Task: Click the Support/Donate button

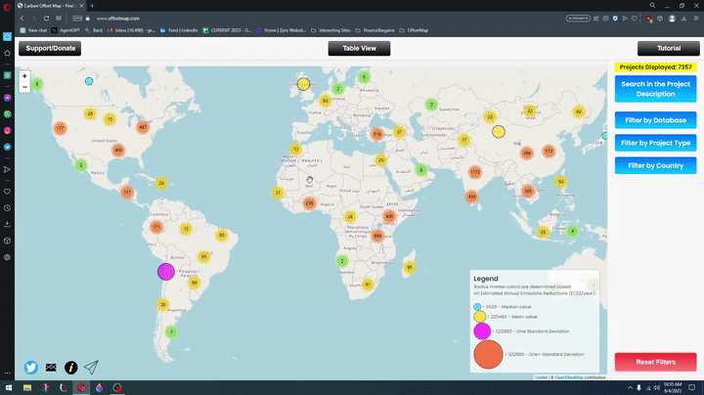Action: [50, 48]
